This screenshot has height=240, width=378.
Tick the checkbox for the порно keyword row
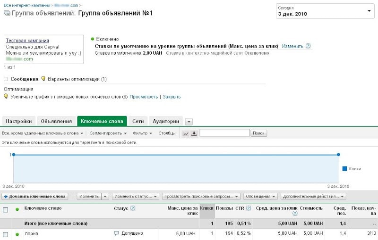point(6,234)
